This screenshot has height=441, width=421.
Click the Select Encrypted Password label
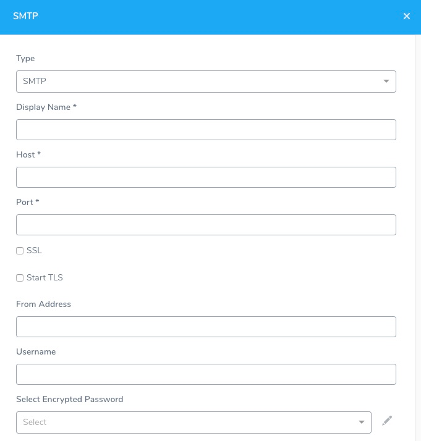[69, 400]
